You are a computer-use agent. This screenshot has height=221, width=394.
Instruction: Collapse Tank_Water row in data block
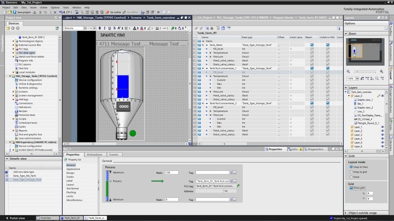tap(207, 45)
